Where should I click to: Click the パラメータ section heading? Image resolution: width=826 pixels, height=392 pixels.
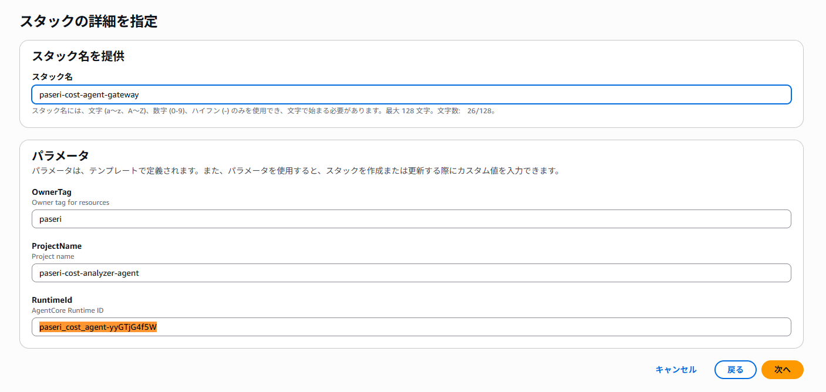[60, 156]
